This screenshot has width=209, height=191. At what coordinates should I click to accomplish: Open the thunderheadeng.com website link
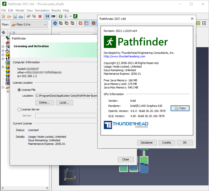coord(124,56)
